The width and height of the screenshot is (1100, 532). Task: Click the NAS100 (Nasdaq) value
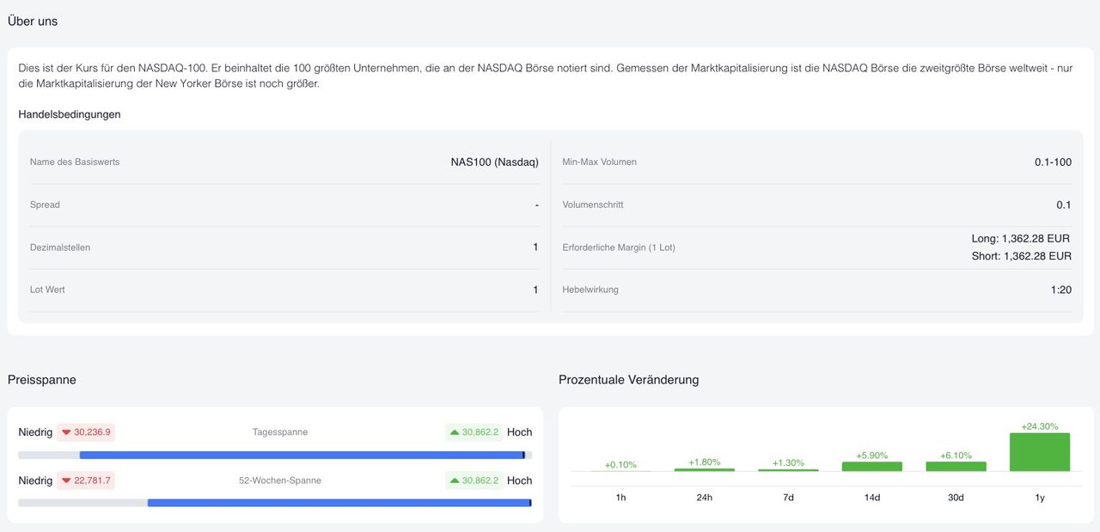coord(495,162)
